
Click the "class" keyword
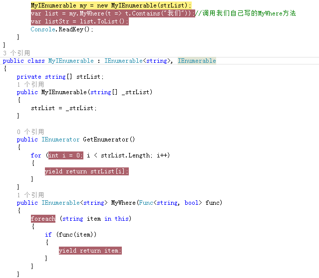click(x=36, y=61)
